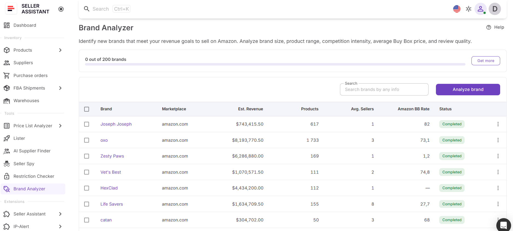This screenshot has width=513, height=231.
Task: Click the Lister rocket icon
Action: tap(7, 138)
